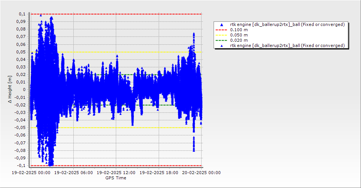This screenshot has height=188, width=361.
Task: Click the 0.050 m legend entry
Action: click(x=239, y=35)
